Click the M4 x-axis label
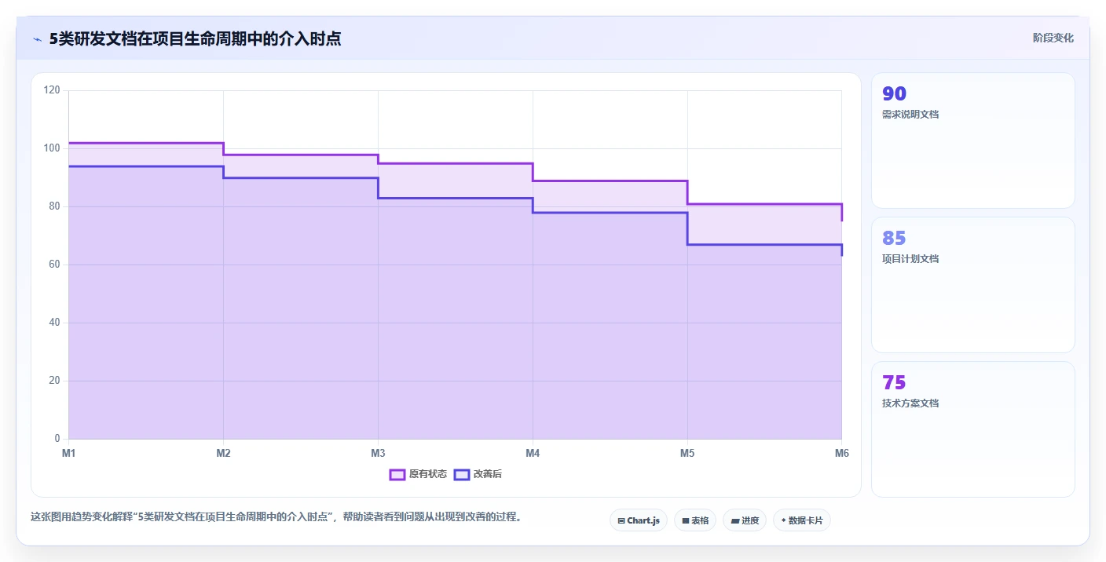 (533, 453)
